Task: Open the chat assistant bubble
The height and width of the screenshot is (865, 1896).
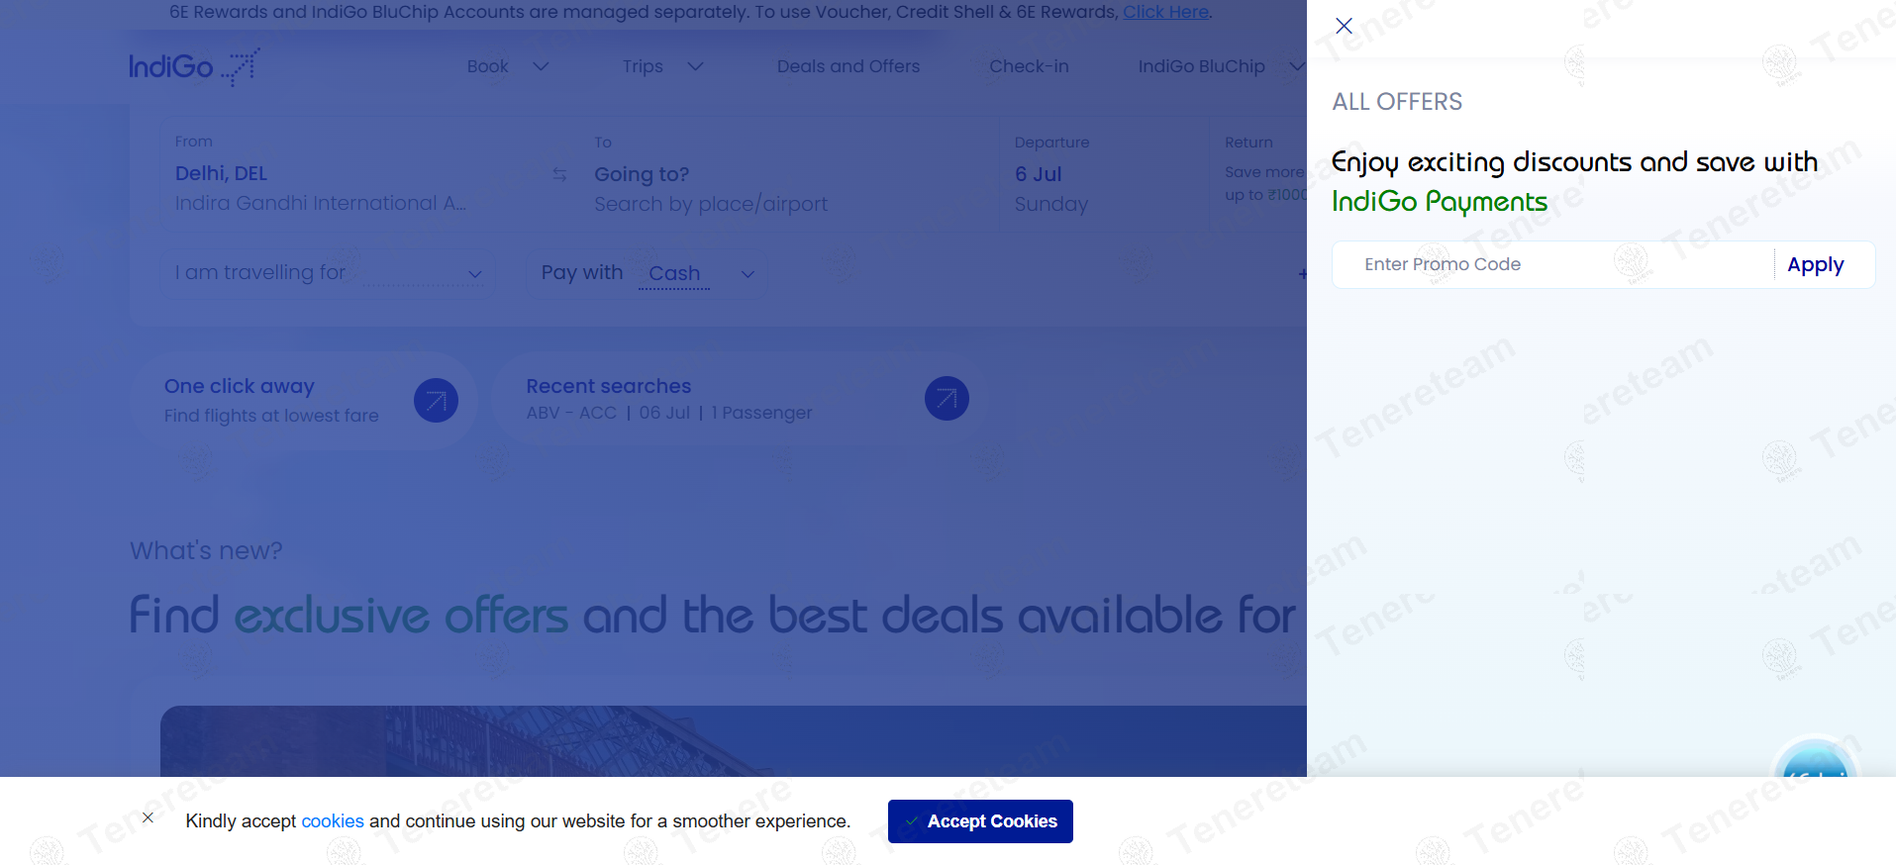Action: tap(1814, 764)
